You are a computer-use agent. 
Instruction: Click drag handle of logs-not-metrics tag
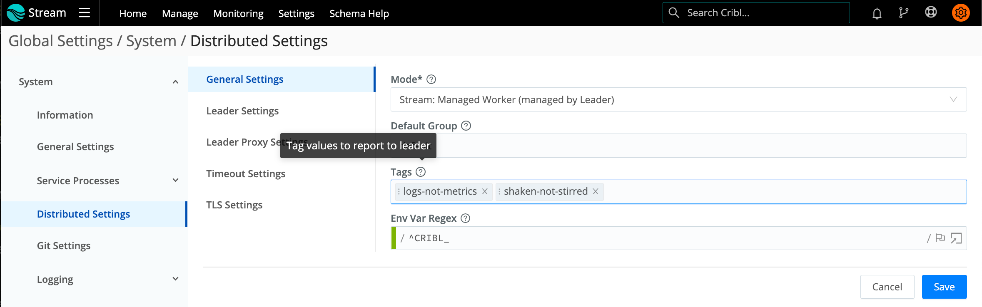[399, 191]
